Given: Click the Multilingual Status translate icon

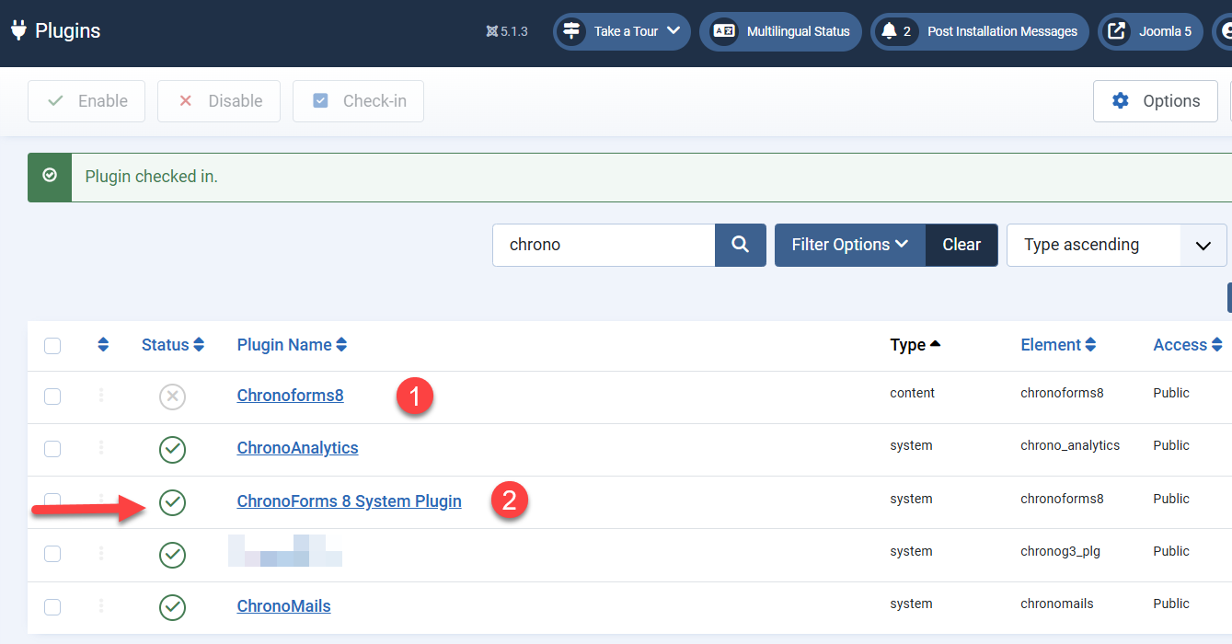Looking at the screenshot, I should pos(723,31).
